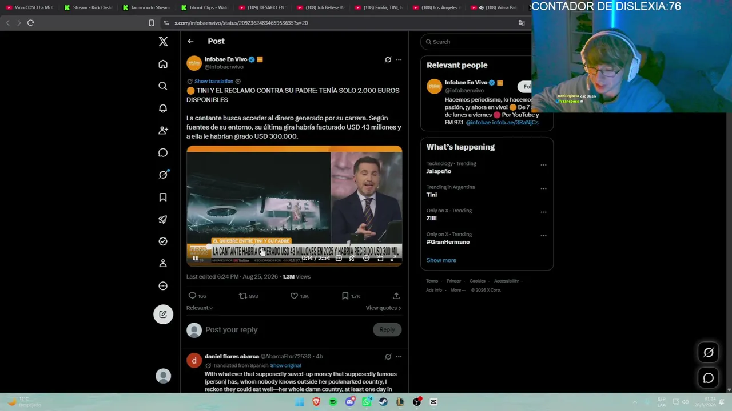Open the account avatar at sidebar bottom
Image resolution: width=732 pixels, height=411 pixels.
[x=163, y=376]
